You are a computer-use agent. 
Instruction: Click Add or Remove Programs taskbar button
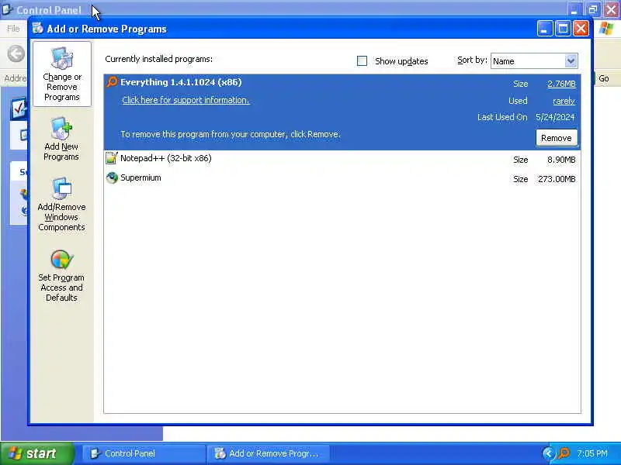pyautogui.click(x=269, y=453)
